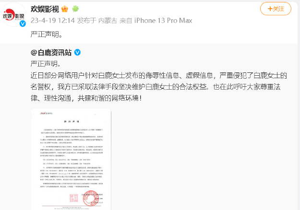The image size is (300, 210).
Task: Open the @白鹿资讯站 mention link
Action: (x=51, y=52)
